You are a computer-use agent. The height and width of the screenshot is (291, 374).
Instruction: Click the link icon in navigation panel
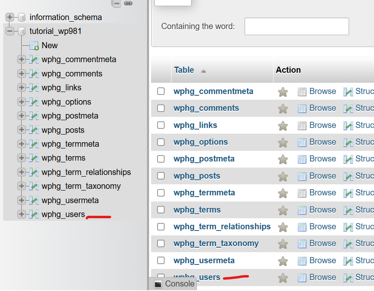pyautogui.click(x=128, y=3)
